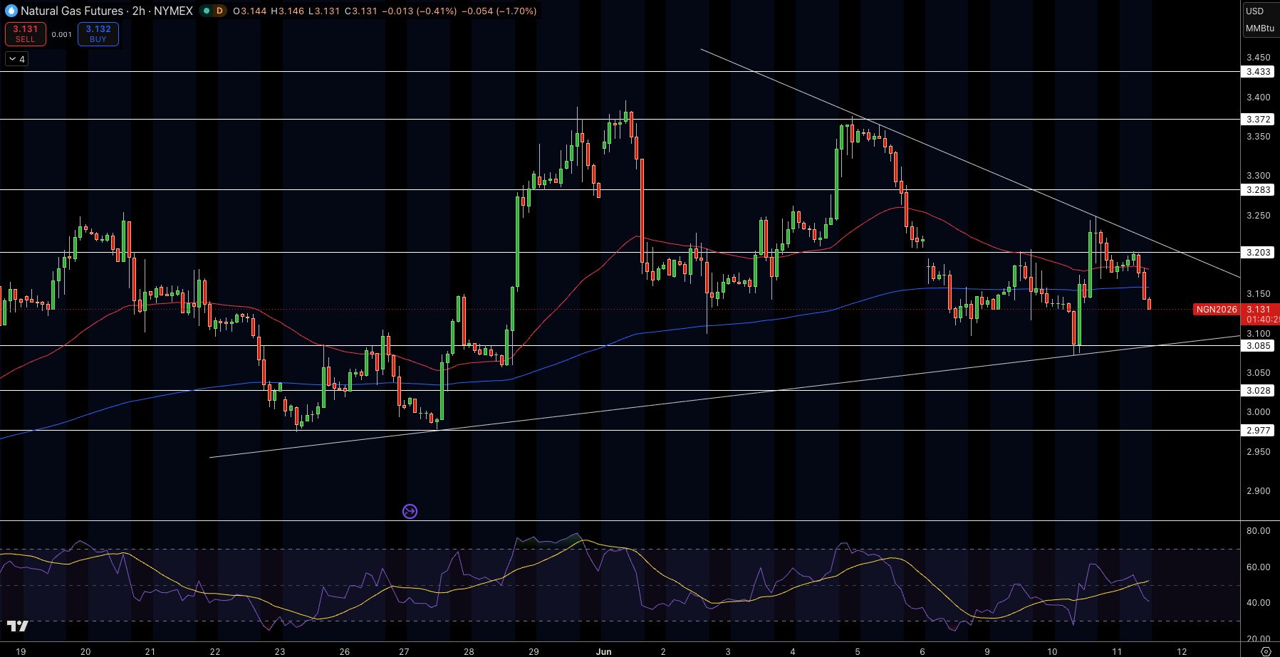Select the 3.283 horizontal line price label
Viewport: 1280px width, 657px height.
click(1259, 190)
